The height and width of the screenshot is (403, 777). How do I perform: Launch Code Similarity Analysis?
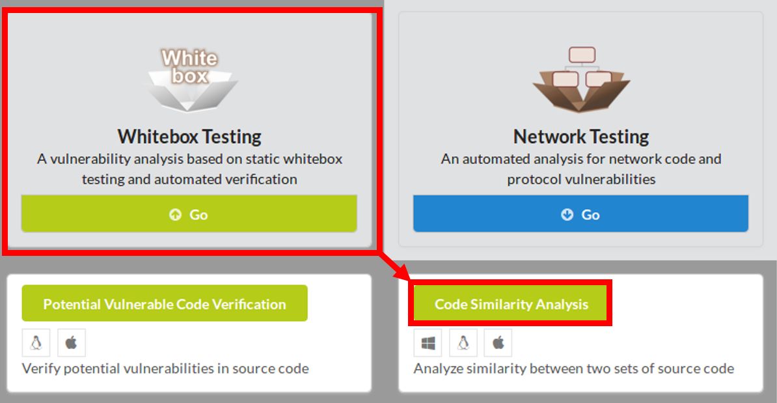click(x=511, y=304)
